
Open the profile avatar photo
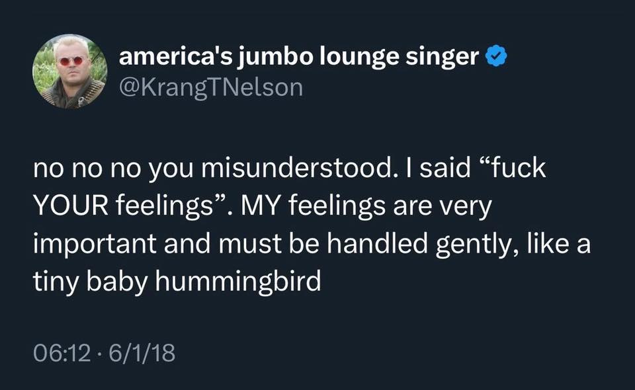(70, 71)
